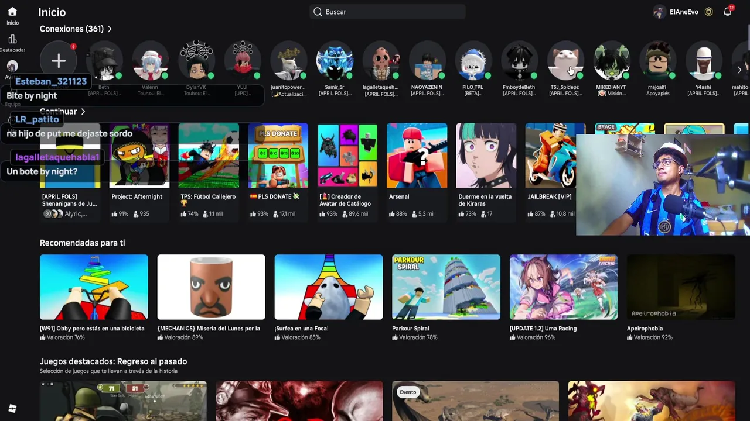Click the Project: Afternight title link

(137, 197)
